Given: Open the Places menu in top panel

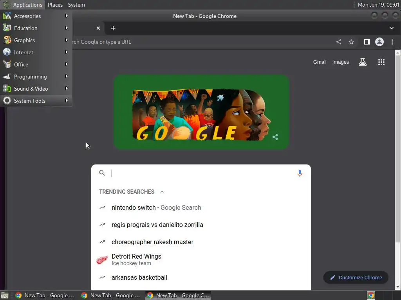Looking at the screenshot, I should pyautogui.click(x=55, y=5).
